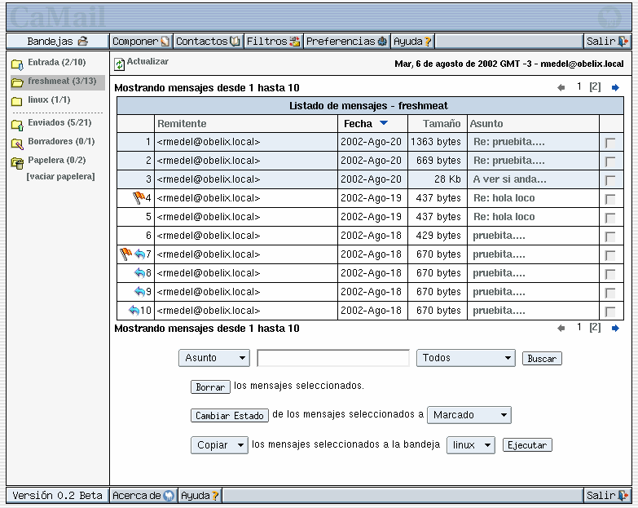Open the Asunto search field dropdown

(x=214, y=358)
